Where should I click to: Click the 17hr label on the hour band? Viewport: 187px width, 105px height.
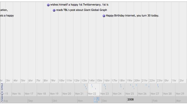click(x=115, y=81)
